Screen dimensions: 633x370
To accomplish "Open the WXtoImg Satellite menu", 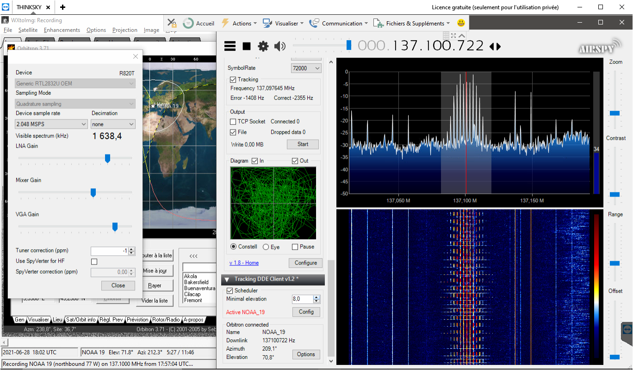I will point(28,30).
